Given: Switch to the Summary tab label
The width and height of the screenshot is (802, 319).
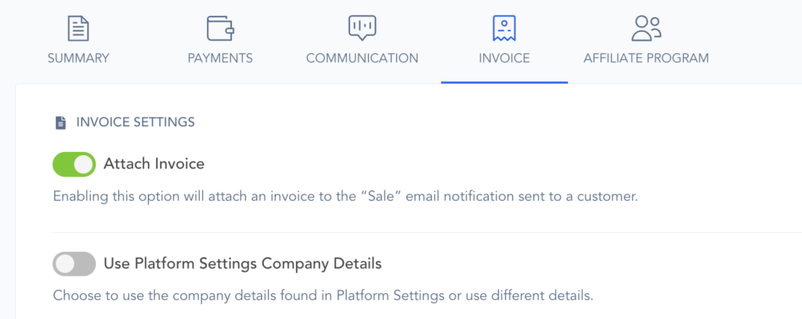Looking at the screenshot, I should [78, 58].
